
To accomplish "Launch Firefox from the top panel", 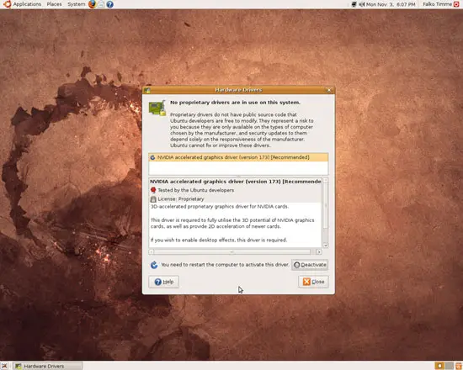I will pos(92,4).
